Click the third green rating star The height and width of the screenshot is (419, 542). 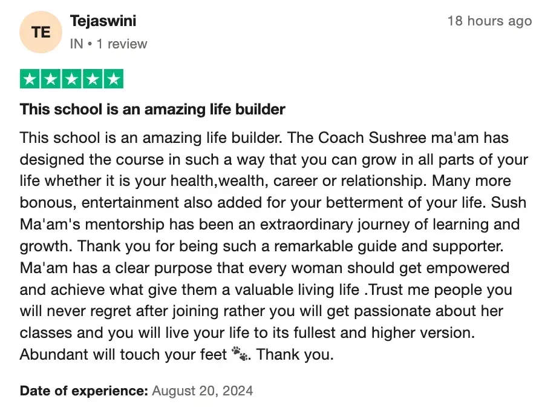point(72,79)
